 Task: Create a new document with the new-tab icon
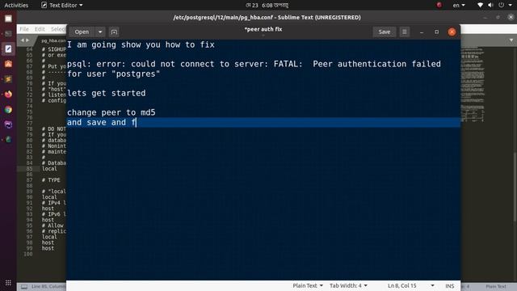[114, 32]
